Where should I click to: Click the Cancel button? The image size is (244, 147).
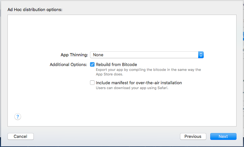20,136
